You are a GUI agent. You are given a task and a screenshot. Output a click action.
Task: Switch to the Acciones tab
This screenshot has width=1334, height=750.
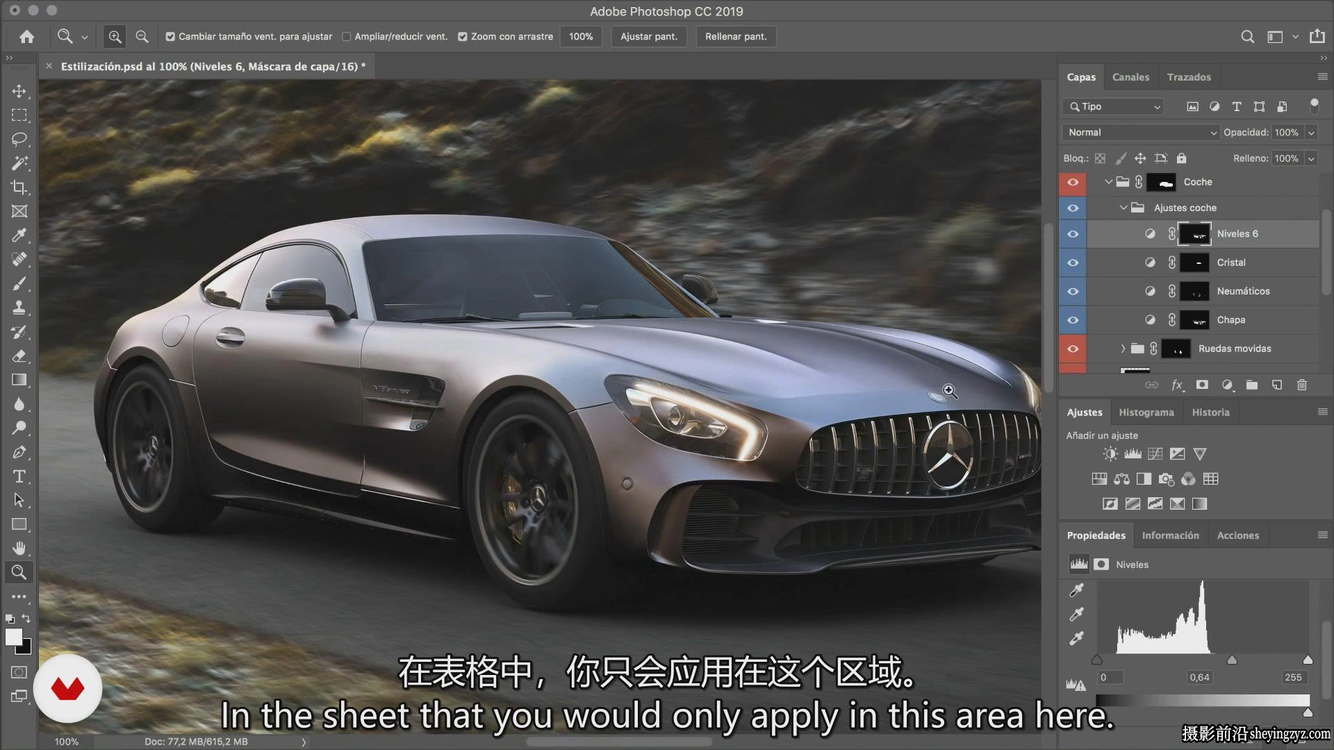(1237, 535)
